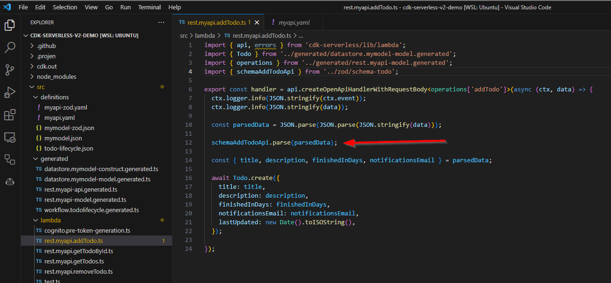
Task: Open the Terminal menu
Action: (x=149, y=7)
